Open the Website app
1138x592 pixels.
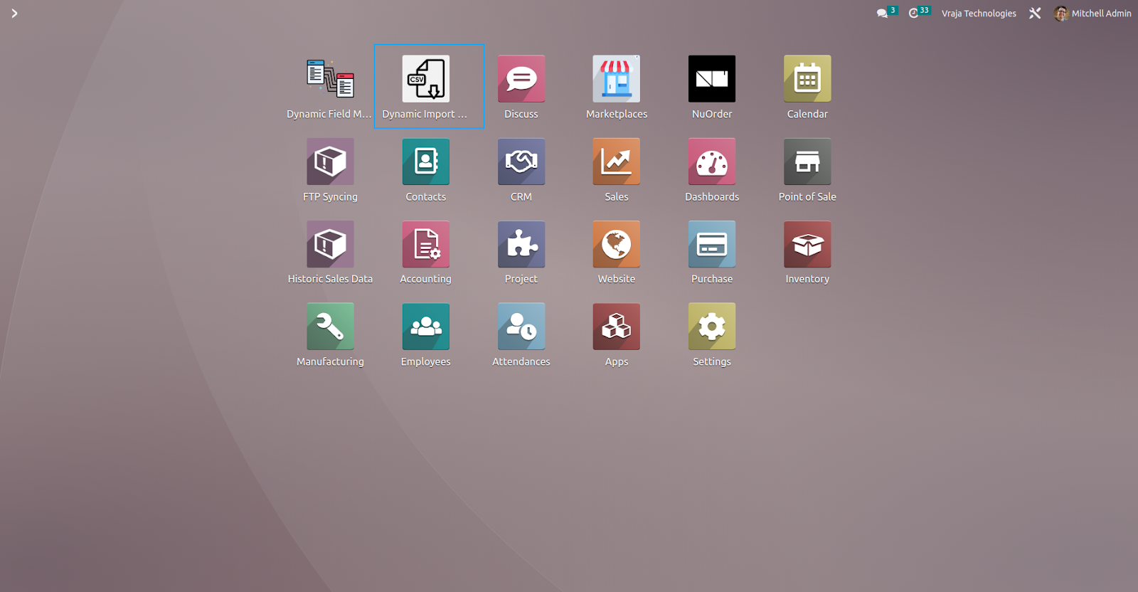[616, 244]
